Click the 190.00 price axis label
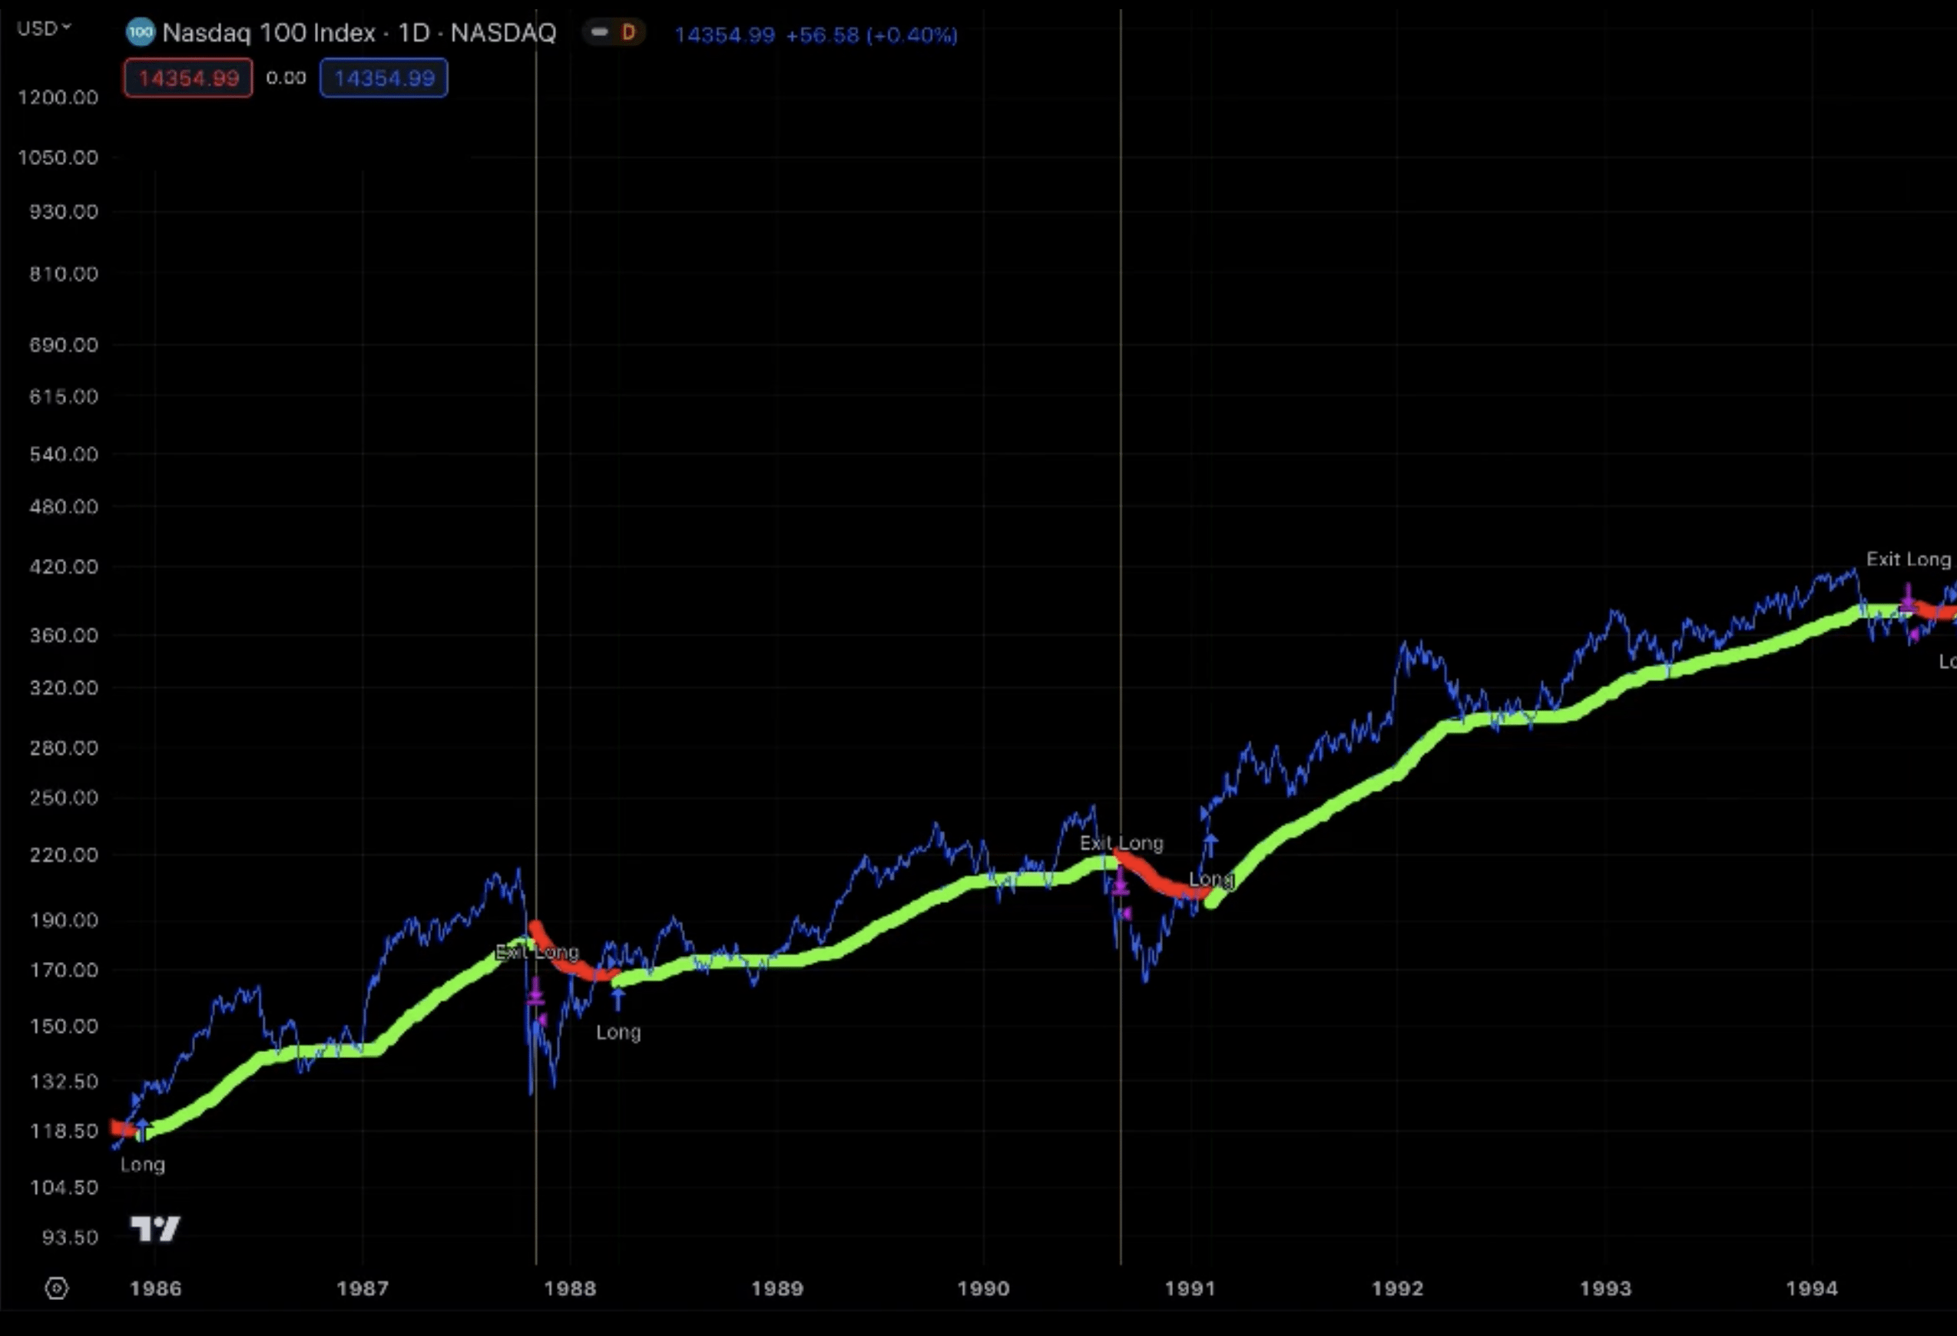Image resolution: width=1957 pixels, height=1336 pixels. [64, 920]
